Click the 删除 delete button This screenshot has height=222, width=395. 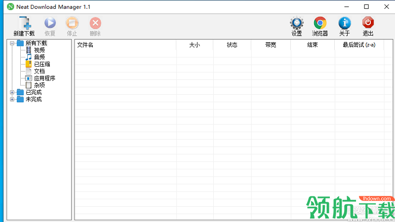pyautogui.click(x=95, y=26)
